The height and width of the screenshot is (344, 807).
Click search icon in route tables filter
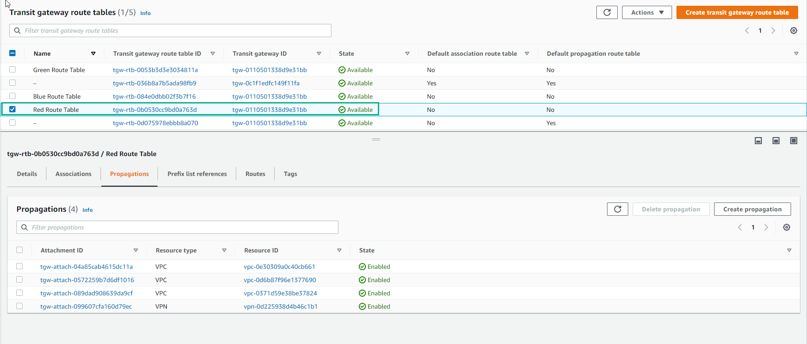[17, 31]
